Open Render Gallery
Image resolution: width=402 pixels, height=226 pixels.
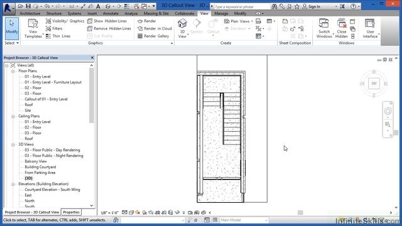153,36
